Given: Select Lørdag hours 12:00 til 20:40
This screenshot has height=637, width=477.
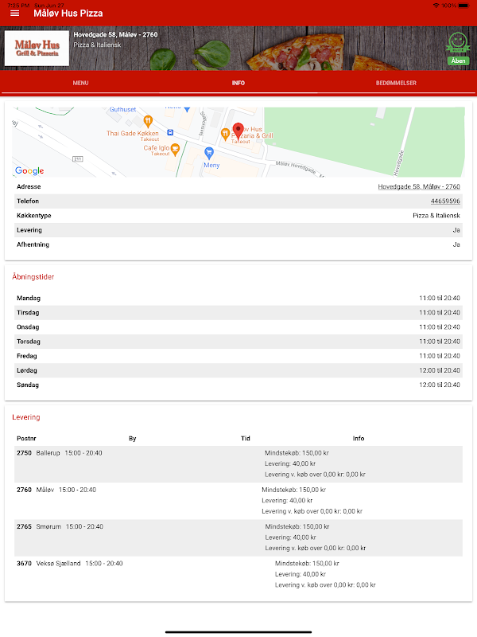Looking at the screenshot, I should pos(440,370).
